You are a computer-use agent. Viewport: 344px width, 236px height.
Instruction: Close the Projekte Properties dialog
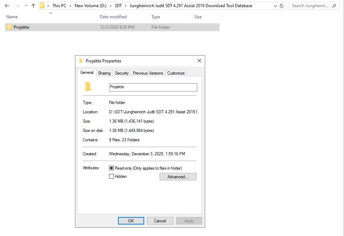(x=199, y=61)
